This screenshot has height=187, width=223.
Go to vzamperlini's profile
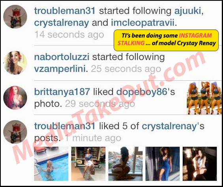(60, 69)
